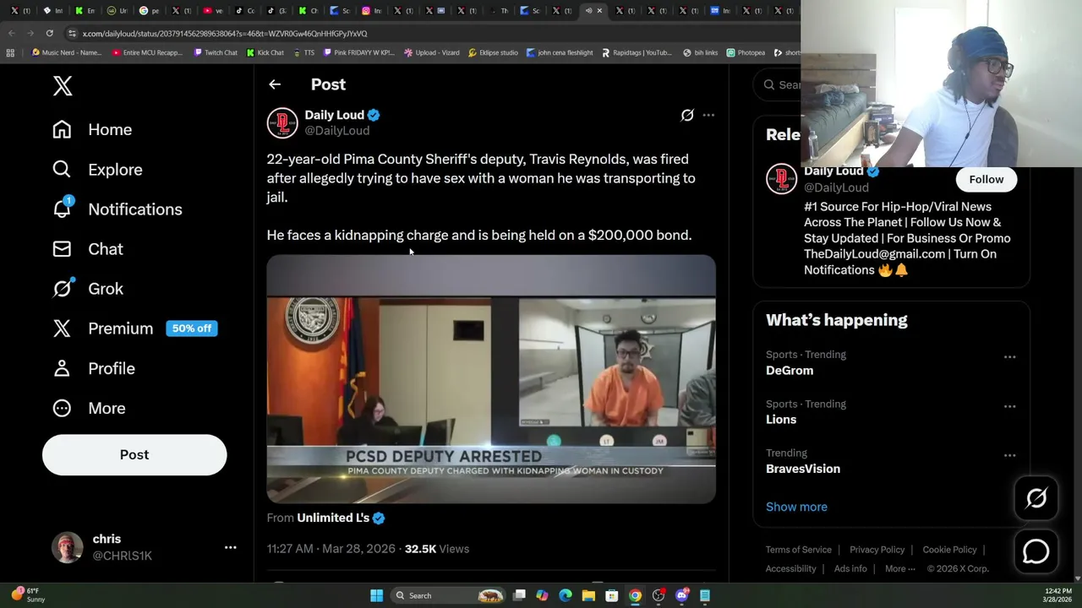Open DeGrom trending topic
The image size is (1082, 608).
click(790, 371)
